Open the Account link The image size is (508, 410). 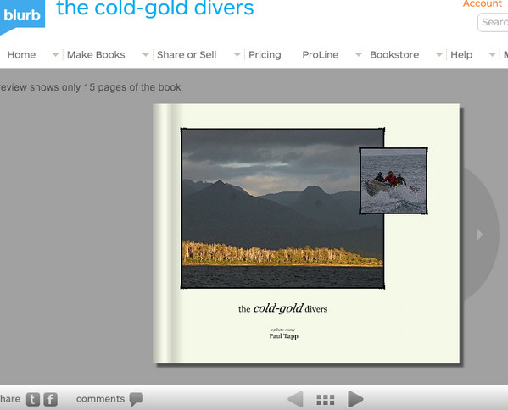coord(483,3)
